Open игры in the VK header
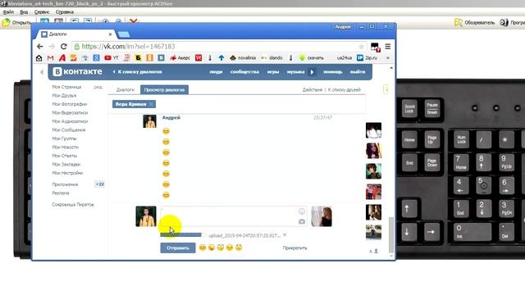Image resolution: width=525 pixels, height=295 pixels. pos(273,72)
